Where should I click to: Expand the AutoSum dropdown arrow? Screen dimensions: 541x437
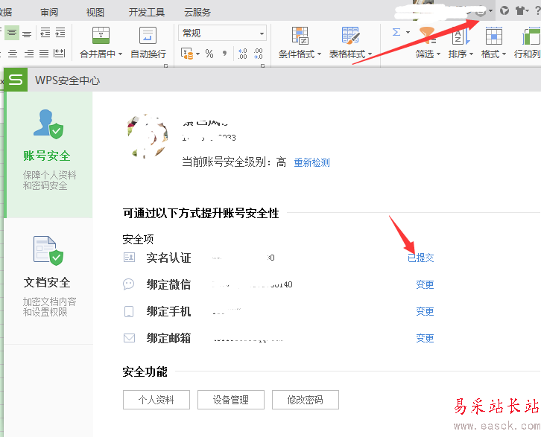(408, 33)
